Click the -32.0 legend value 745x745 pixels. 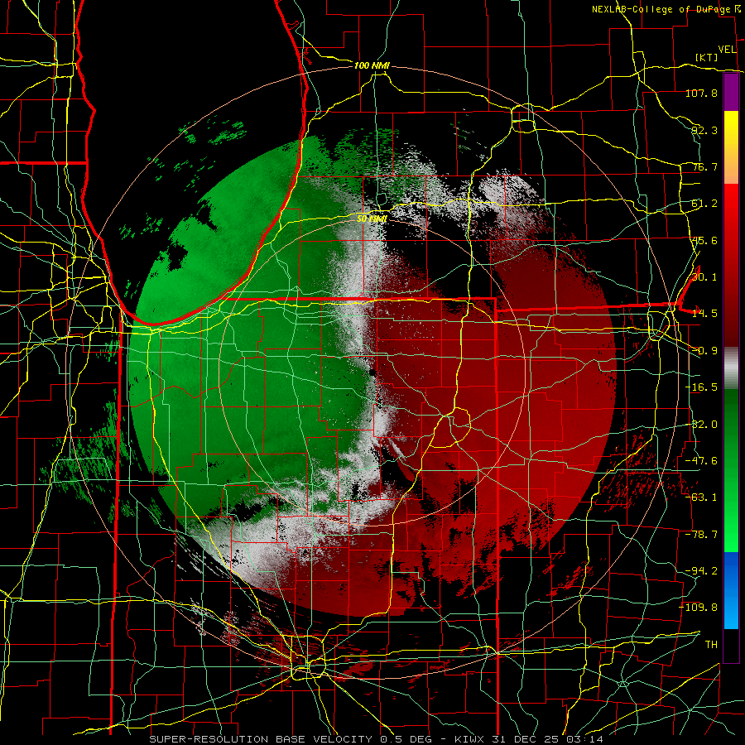pos(701,425)
